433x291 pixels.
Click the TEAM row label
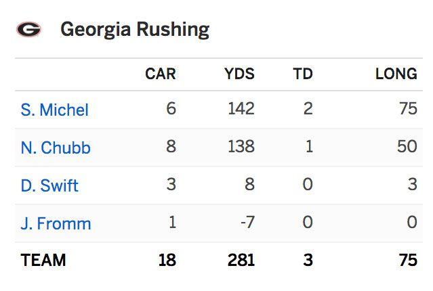pos(43,261)
